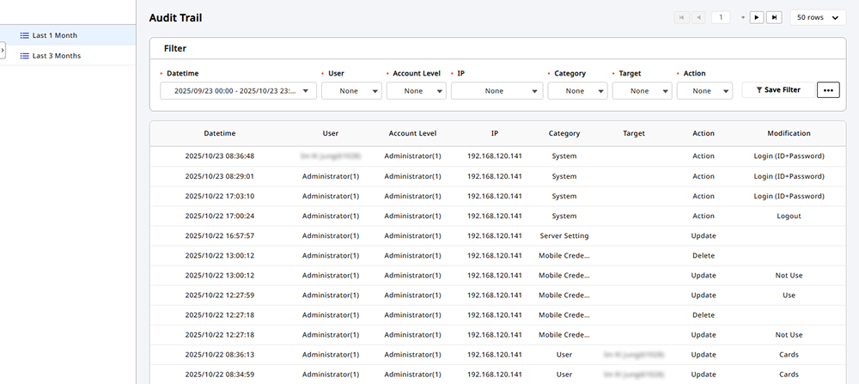Open the Action filter dropdown

pyautogui.click(x=704, y=91)
